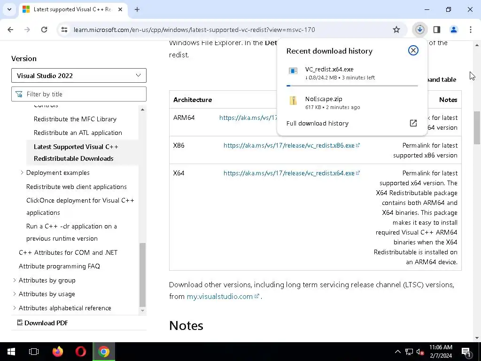Open the Visual Studio 2022 version dropdown
The height and width of the screenshot is (361, 481).
click(x=79, y=76)
